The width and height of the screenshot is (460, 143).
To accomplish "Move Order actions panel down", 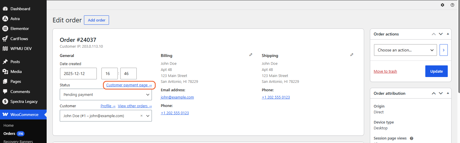I will pyautogui.click(x=441, y=34).
